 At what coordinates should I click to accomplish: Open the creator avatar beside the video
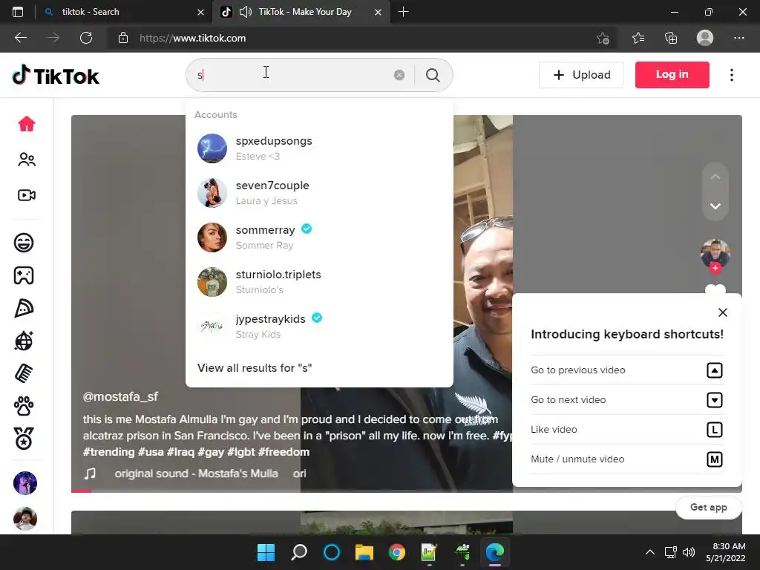[715, 252]
